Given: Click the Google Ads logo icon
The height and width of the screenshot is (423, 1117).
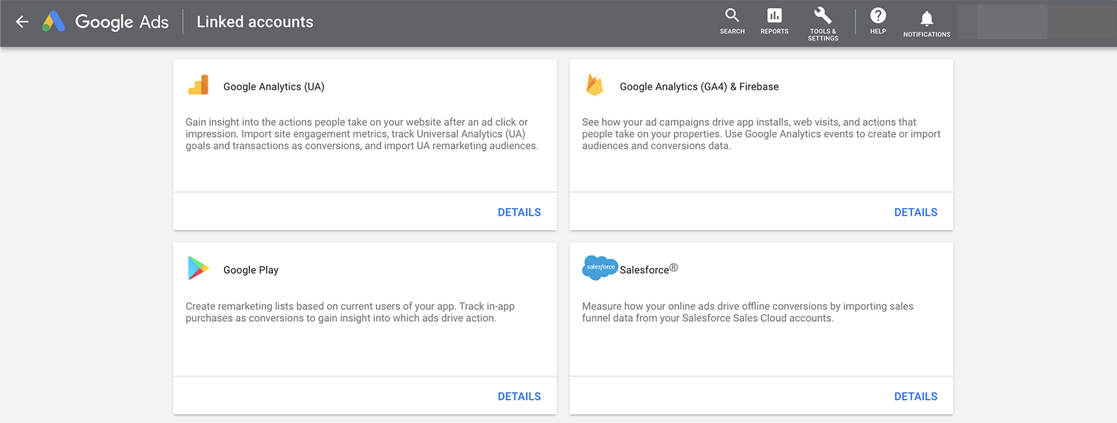Looking at the screenshot, I should 54,22.
